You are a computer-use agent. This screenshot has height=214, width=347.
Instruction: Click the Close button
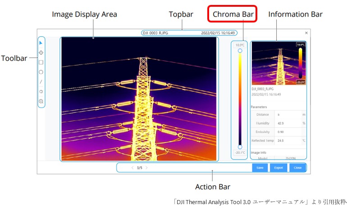point(297,168)
